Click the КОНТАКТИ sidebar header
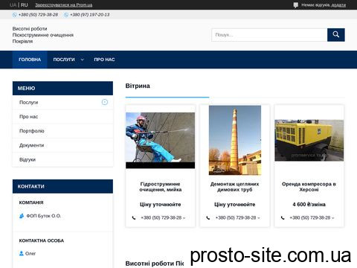 tap(62, 186)
